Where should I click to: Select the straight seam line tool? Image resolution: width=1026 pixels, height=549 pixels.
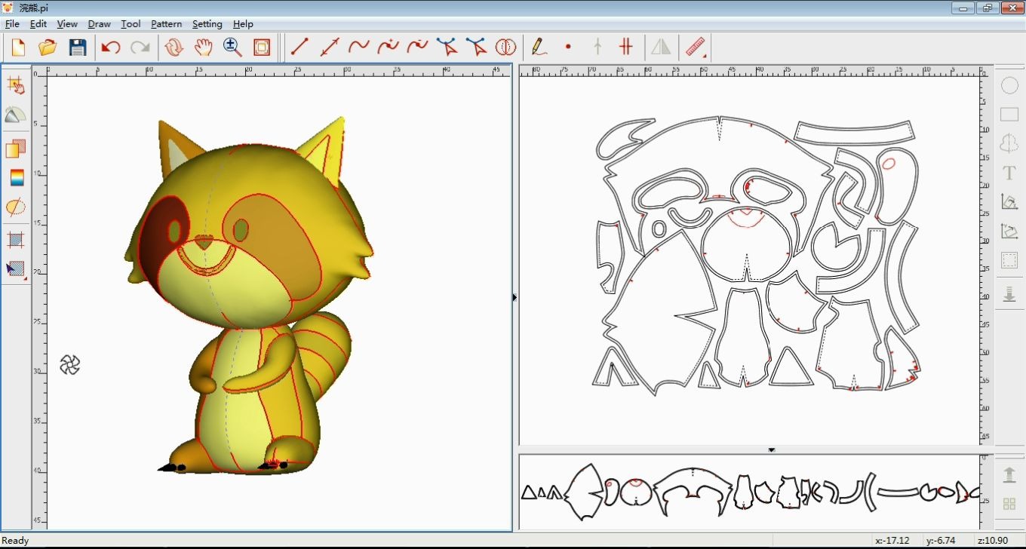(x=300, y=48)
